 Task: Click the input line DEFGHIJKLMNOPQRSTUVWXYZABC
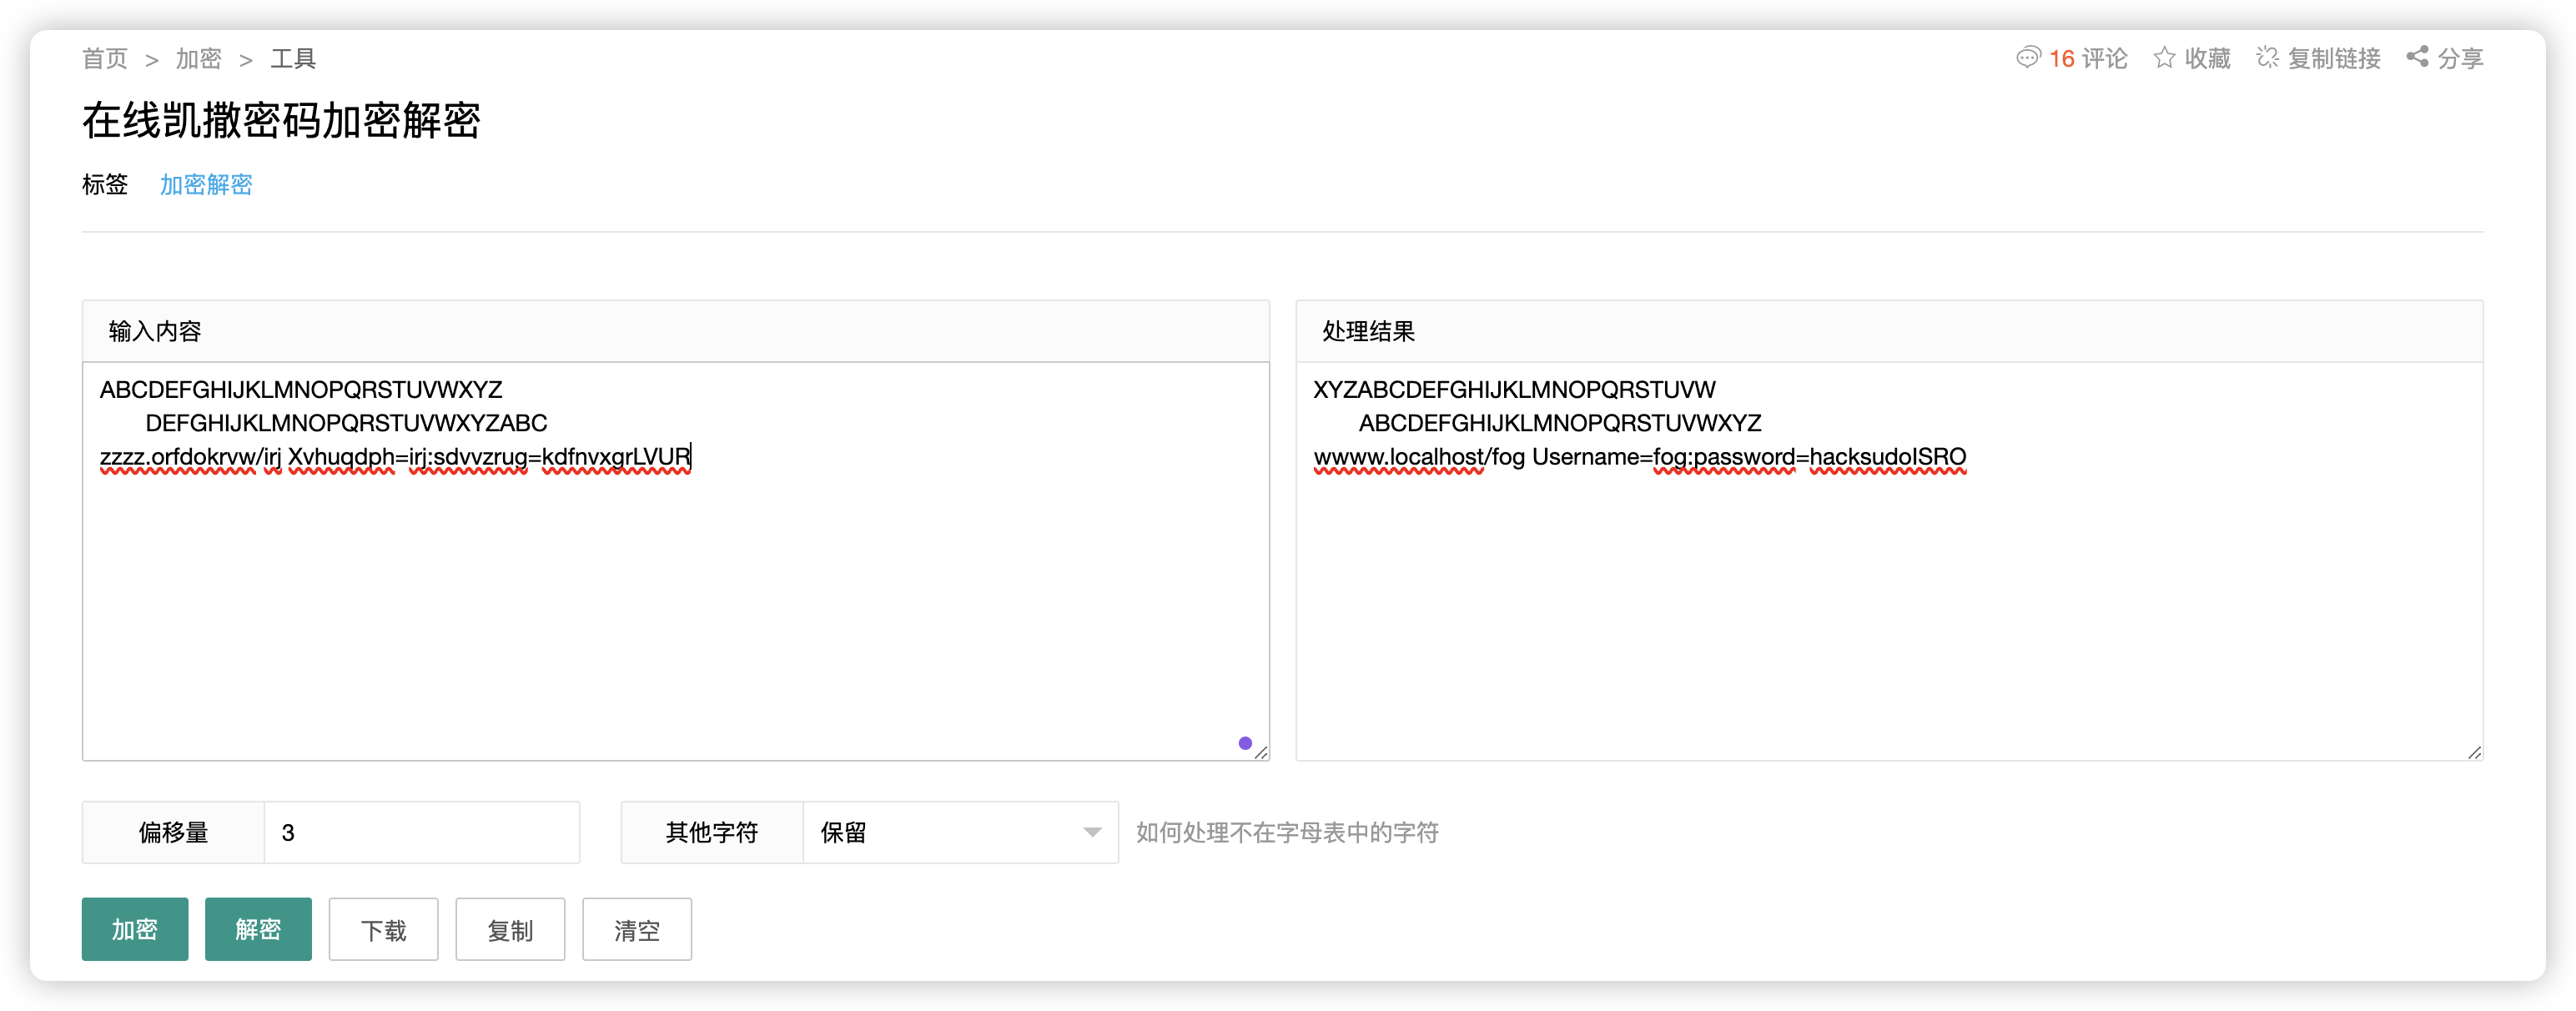[x=346, y=423]
